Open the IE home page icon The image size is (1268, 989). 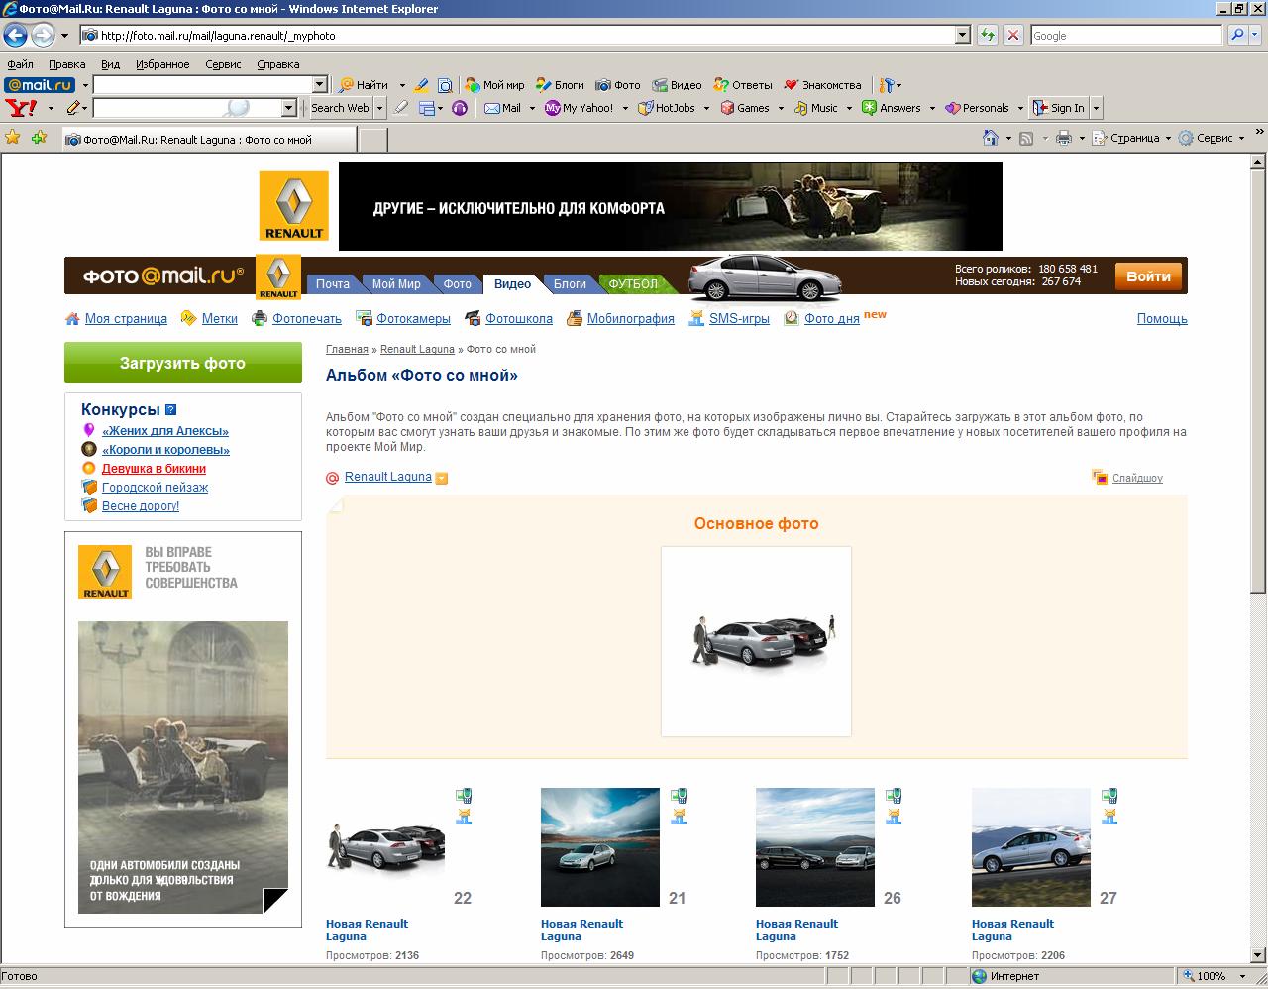point(990,139)
